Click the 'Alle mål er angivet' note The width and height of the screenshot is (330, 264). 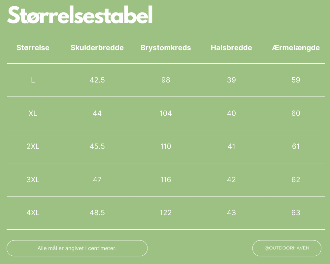coord(77,248)
